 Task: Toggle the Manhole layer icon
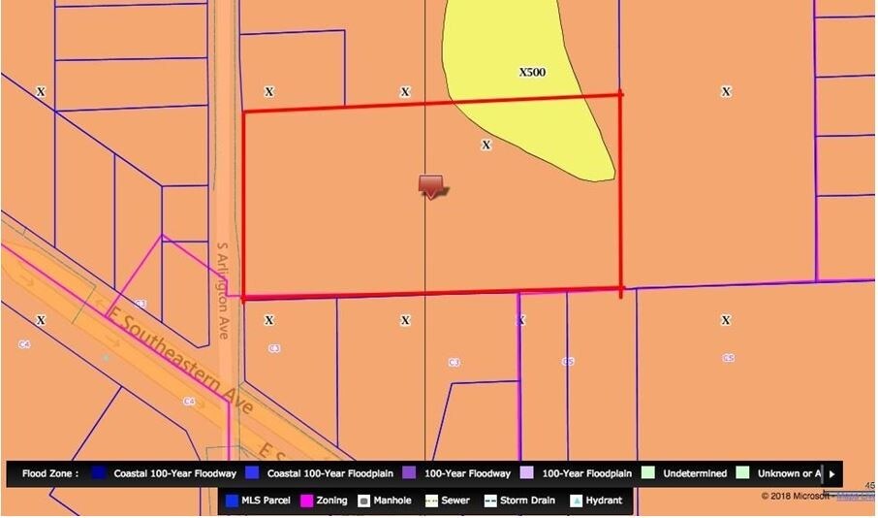[x=364, y=501]
